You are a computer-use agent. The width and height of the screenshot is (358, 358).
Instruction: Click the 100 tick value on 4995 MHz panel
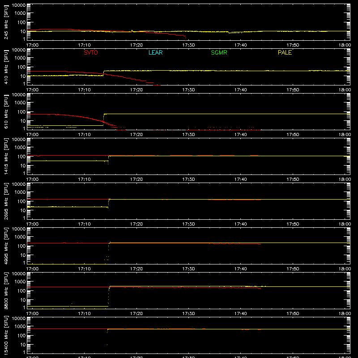click(21, 246)
